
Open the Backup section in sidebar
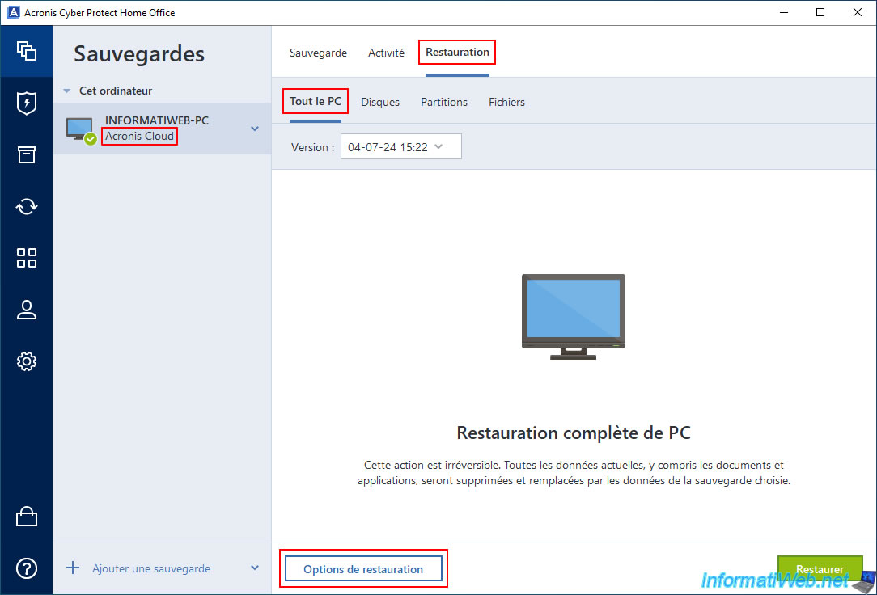pos(26,51)
